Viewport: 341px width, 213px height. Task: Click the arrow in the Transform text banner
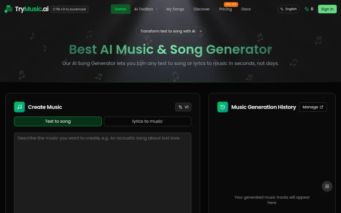coord(201,31)
